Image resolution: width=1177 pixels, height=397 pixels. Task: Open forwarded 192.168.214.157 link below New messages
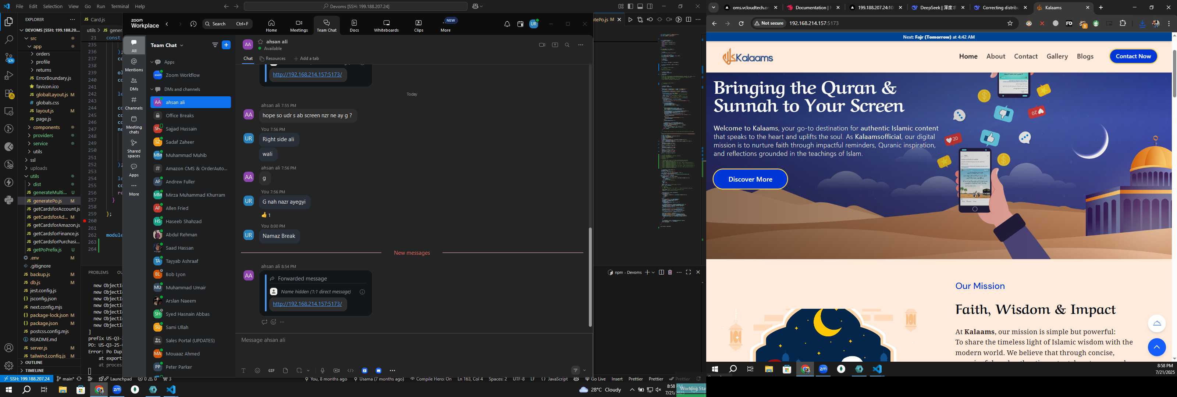point(307,304)
